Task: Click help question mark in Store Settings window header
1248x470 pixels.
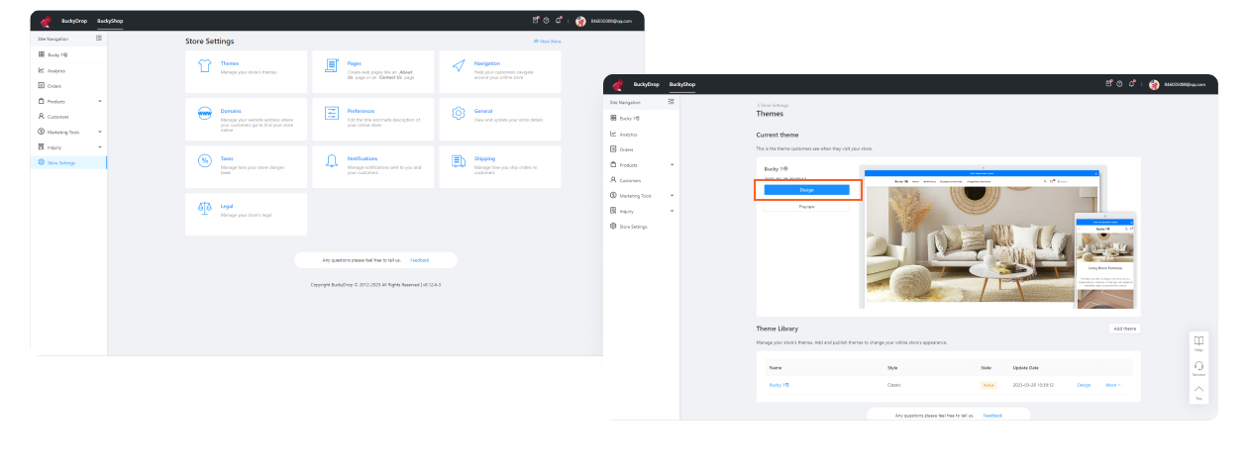Action: 547,20
